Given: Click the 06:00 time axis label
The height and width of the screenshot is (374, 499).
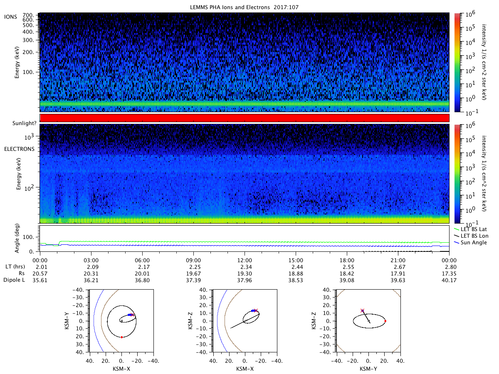Looking at the screenshot, I should tap(142, 260).
